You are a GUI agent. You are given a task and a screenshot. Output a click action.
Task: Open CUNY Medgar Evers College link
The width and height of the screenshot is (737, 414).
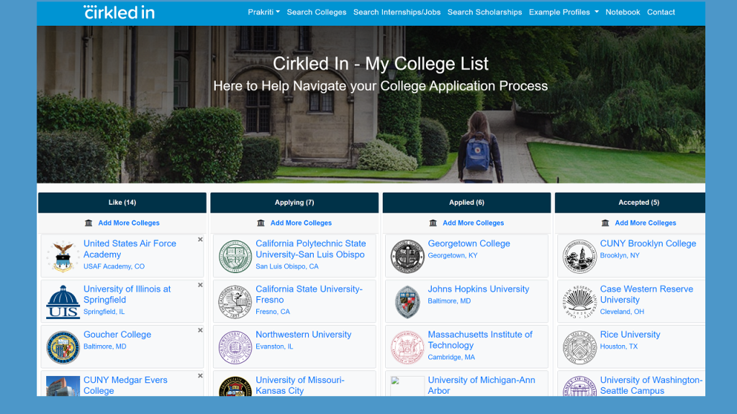[x=125, y=385]
